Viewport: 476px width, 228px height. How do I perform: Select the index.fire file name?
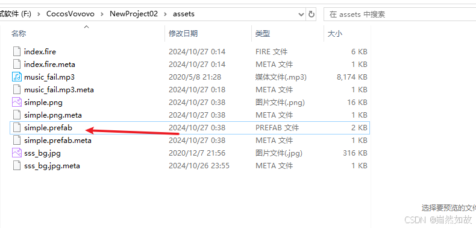(x=40, y=52)
